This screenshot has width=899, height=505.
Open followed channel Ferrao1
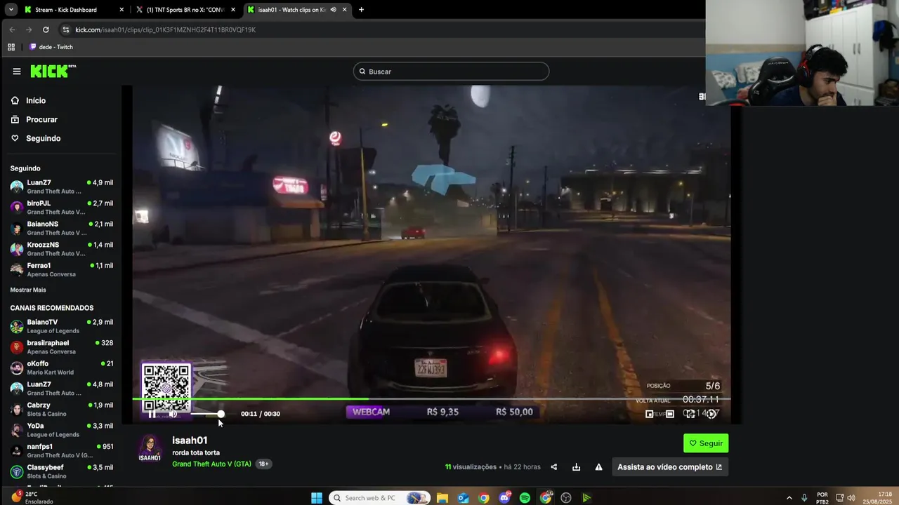[62, 269]
